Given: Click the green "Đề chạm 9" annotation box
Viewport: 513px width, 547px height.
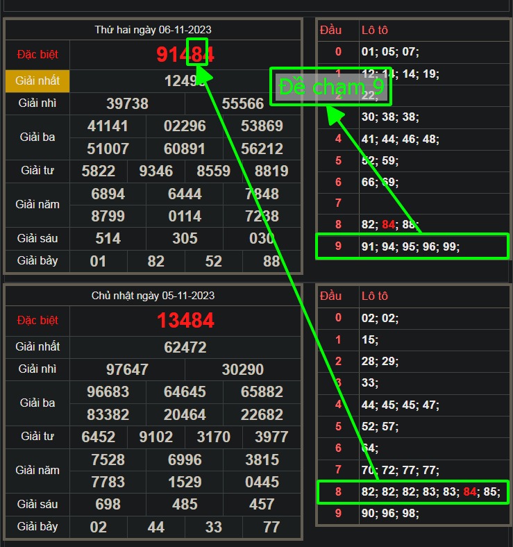Looking at the screenshot, I should point(330,87).
